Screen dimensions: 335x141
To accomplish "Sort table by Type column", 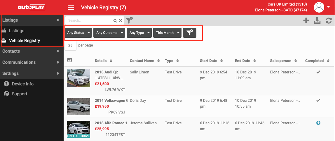I will [172, 61].
